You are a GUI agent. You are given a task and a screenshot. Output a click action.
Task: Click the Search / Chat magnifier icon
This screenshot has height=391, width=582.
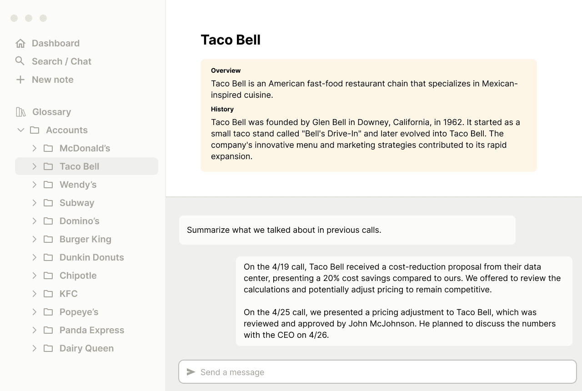tap(20, 61)
